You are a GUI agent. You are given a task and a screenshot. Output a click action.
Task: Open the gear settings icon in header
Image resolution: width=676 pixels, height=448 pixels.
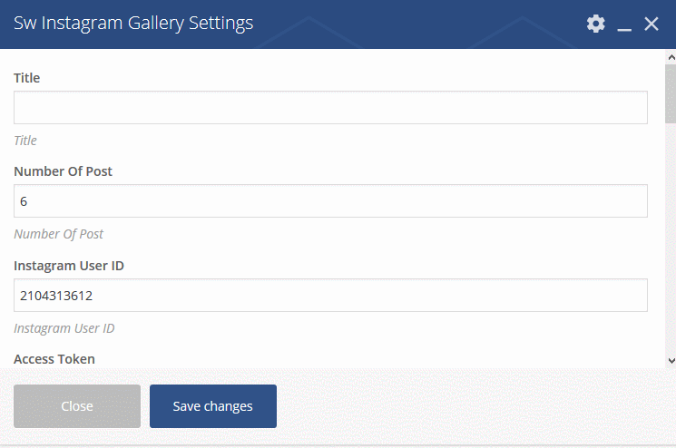596,24
